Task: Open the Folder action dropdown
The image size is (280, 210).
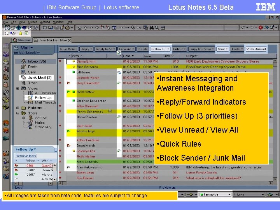Action: (x=179, y=49)
